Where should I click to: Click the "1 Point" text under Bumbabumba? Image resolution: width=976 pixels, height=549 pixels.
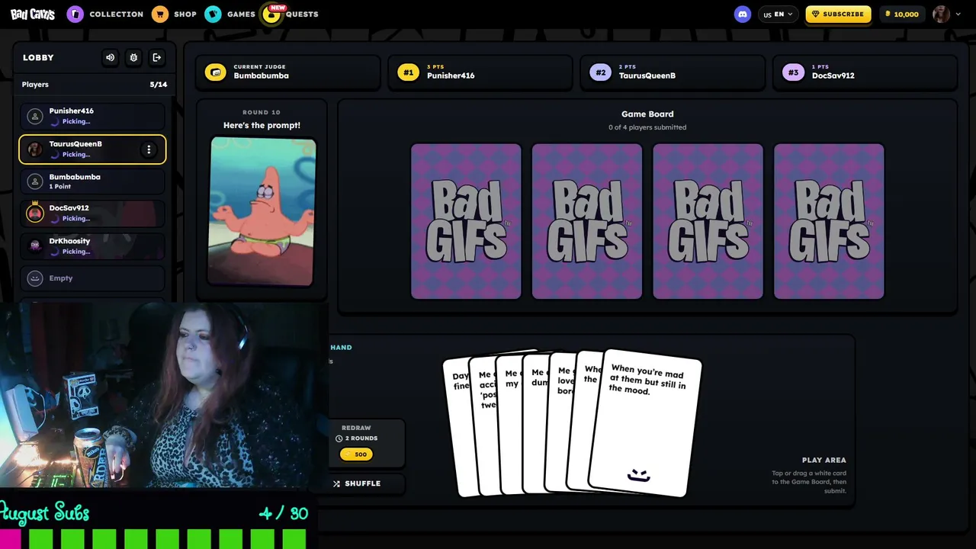coord(60,187)
